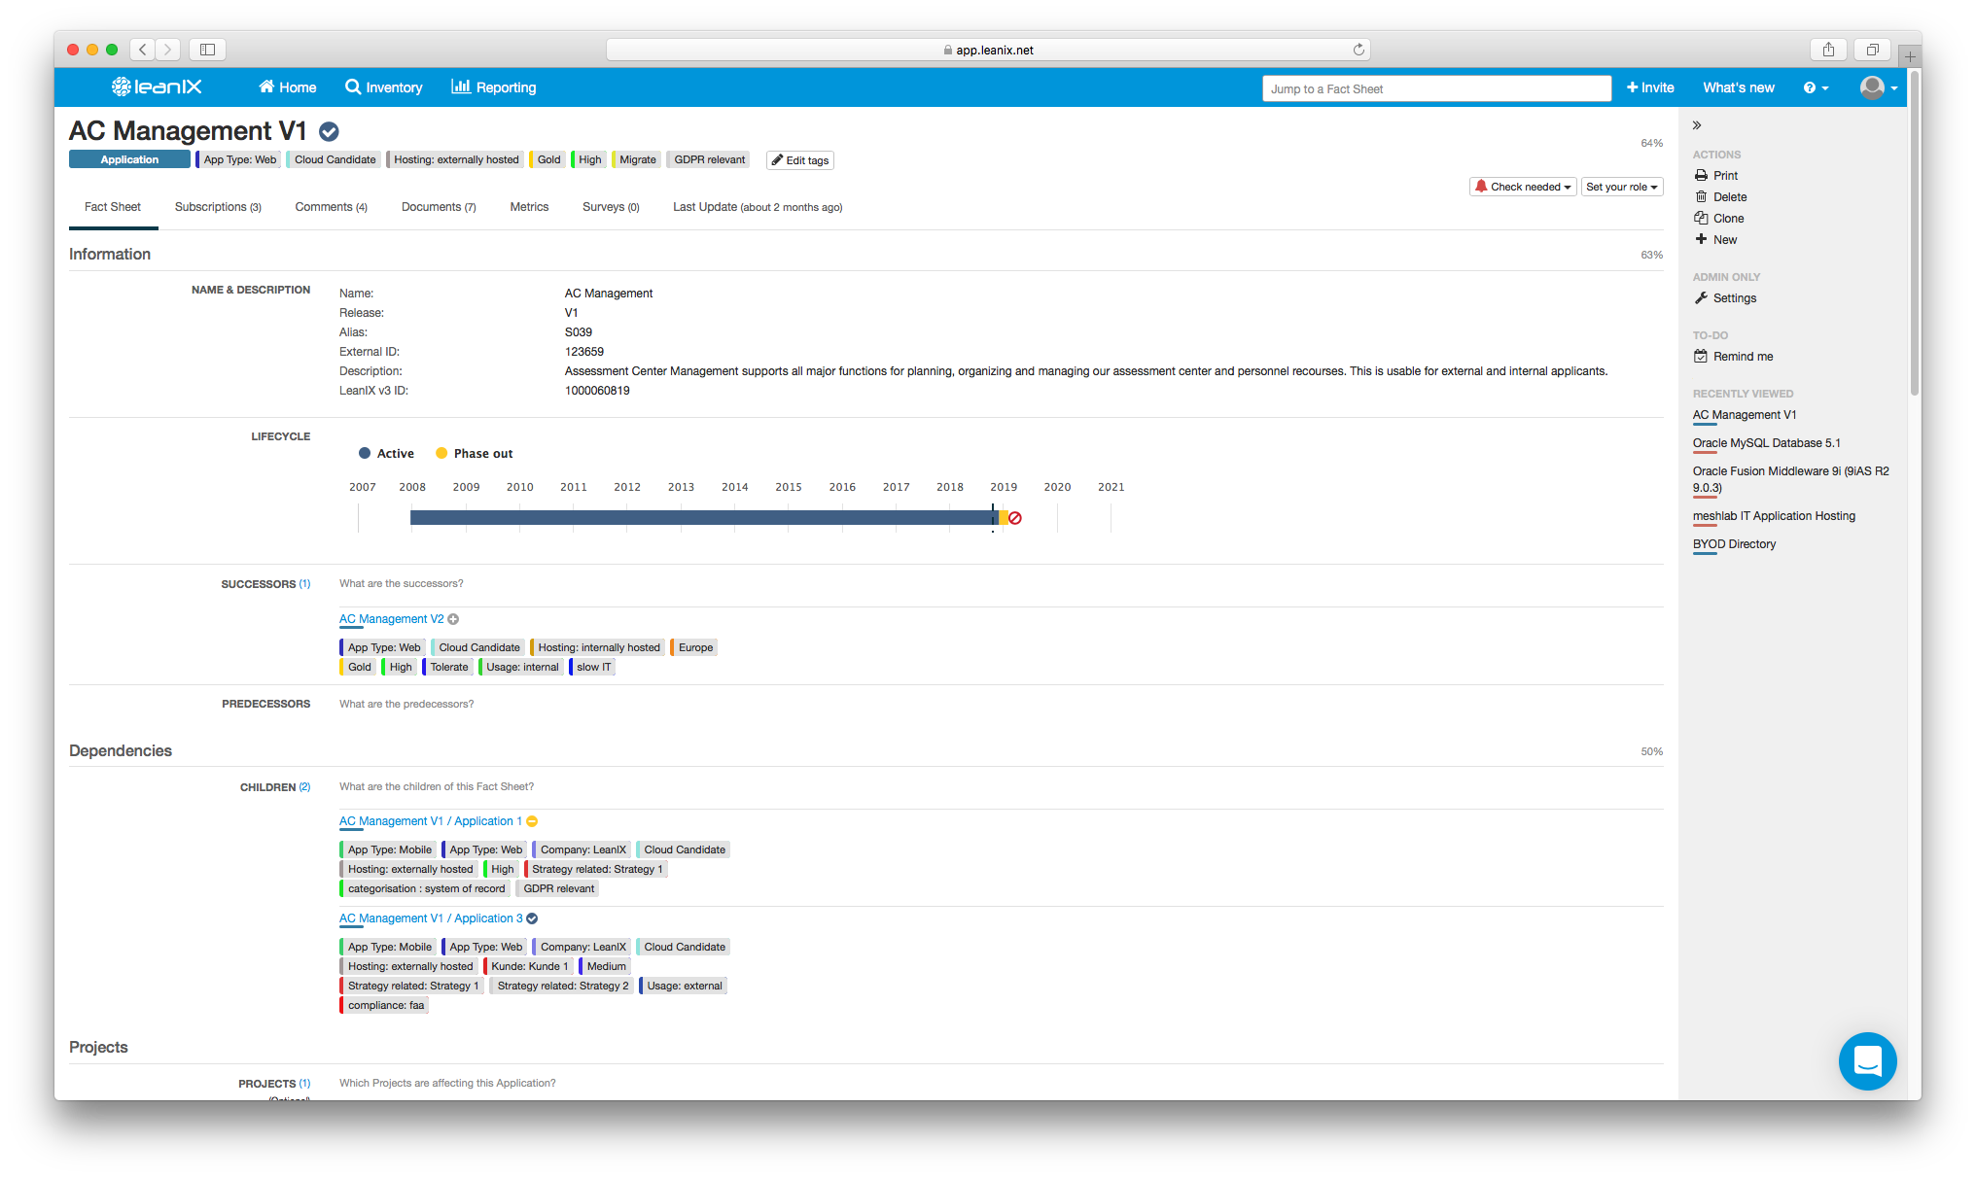Click the Cloud Candidate tag under title
1976x1178 pixels.
click(334, 160)
